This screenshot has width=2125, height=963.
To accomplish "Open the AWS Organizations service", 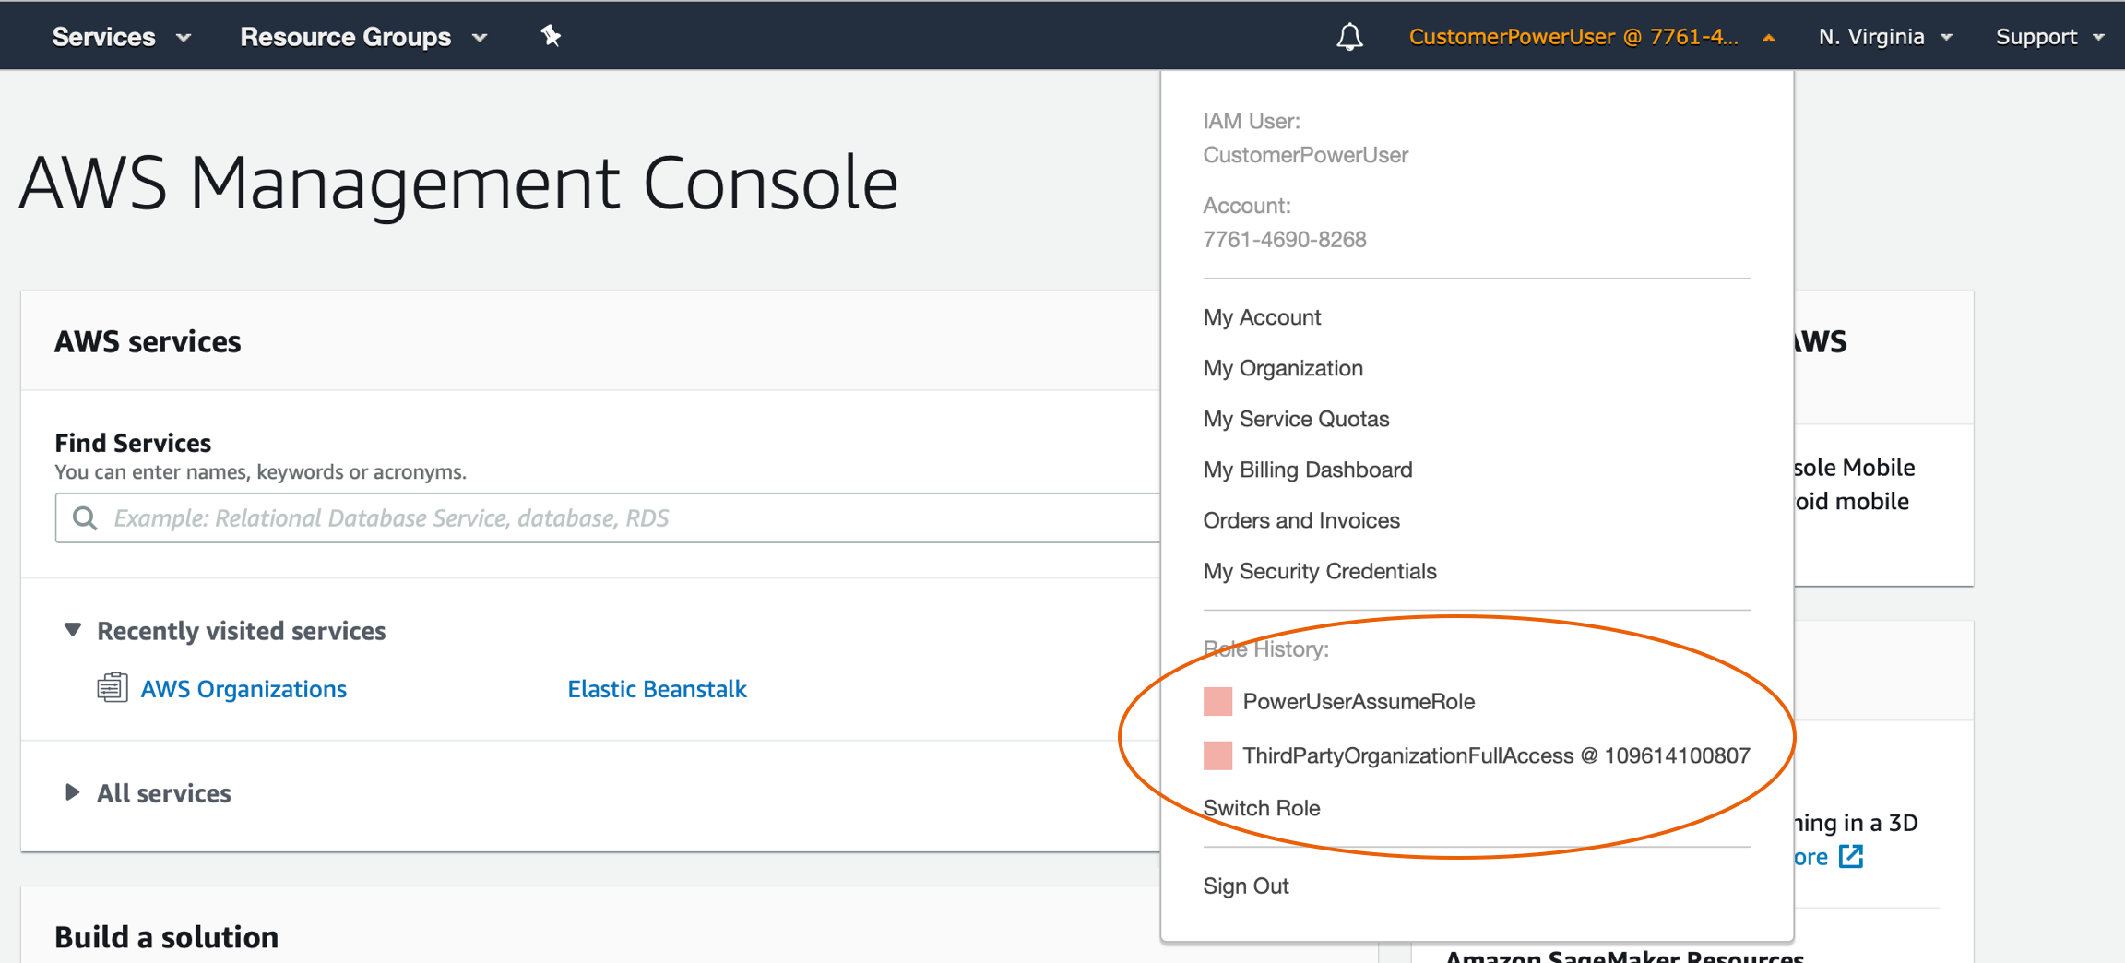I will click(x=243, y=688).
